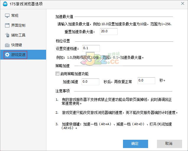This screenshot has height=151, width=188.
Task: Click the 加速最大值 section heading
Action: coord(64,17)
